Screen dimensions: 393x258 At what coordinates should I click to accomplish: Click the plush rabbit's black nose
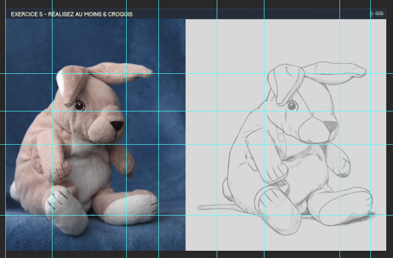point(118,126)
